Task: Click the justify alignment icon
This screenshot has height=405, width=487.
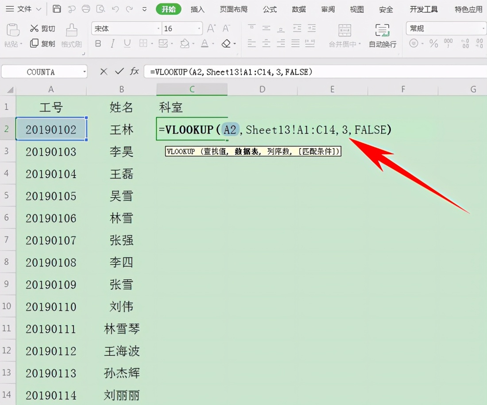Action: coord(295,43)
